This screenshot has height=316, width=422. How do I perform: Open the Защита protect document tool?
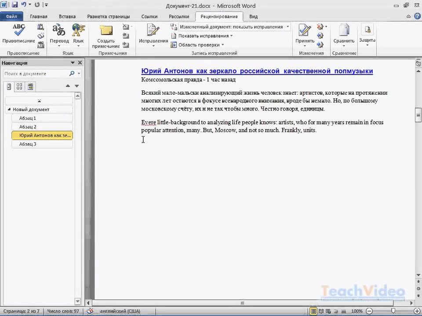(x=367, y=35)
